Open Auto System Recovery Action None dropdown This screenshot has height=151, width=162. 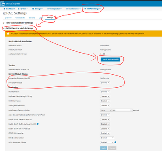pos(106,110)
